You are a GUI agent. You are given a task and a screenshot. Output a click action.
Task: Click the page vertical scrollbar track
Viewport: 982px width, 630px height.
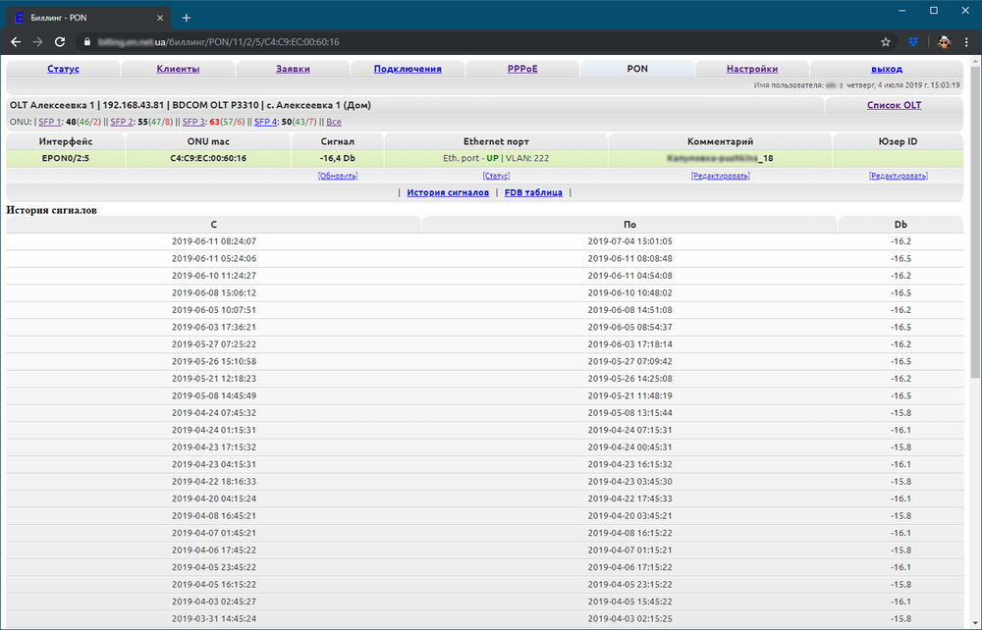click(974, 491)
